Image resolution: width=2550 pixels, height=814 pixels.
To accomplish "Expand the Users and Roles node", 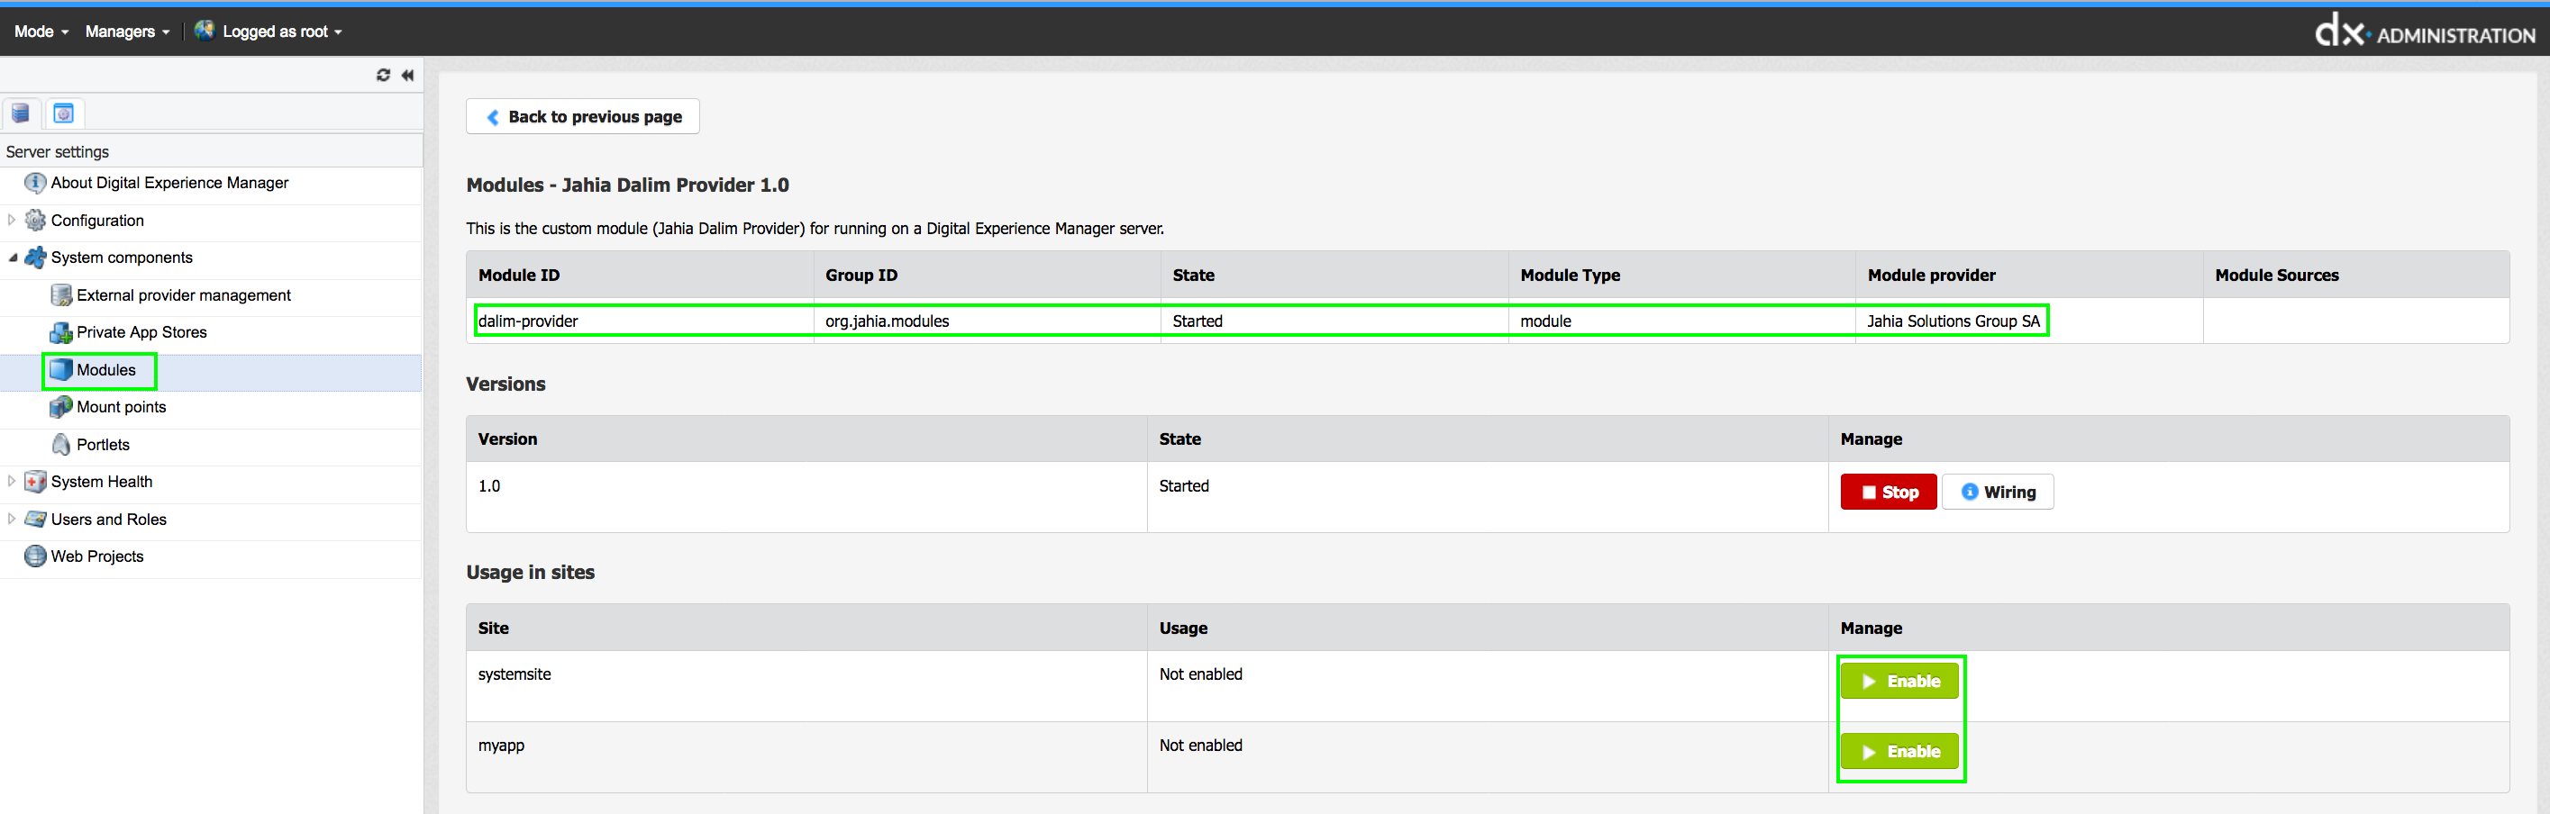I will pyautogui.click(x=12, y=520).
